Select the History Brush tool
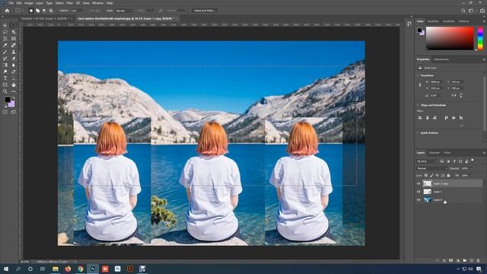This screenshot has height=274, width=487. 5,59
